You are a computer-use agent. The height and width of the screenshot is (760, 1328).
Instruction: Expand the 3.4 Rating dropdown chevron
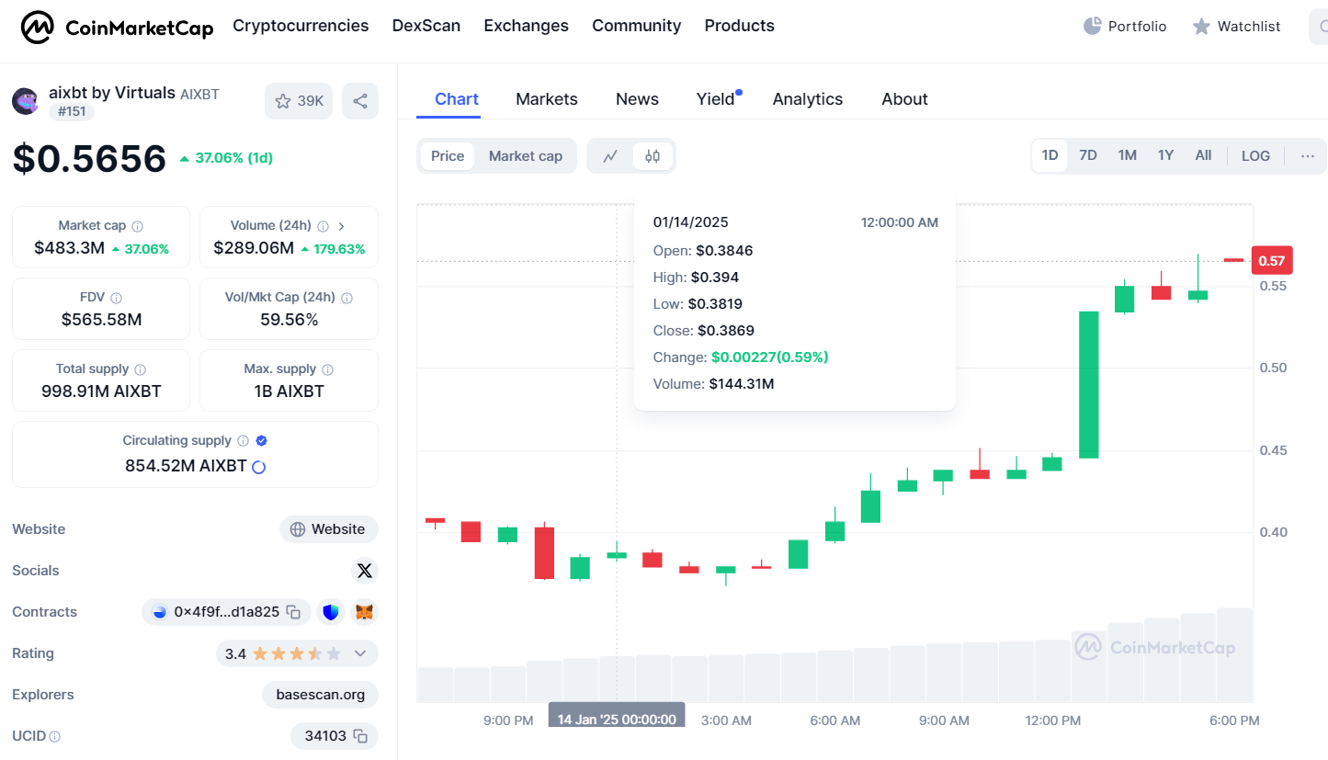[x=360, y=653]
